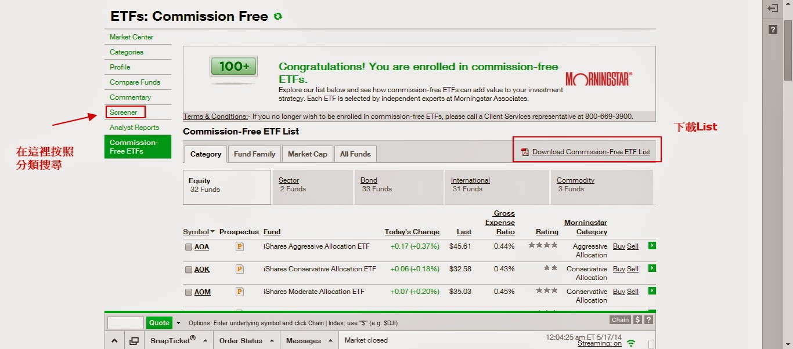The height and width of the screenshot is (349, 793).
Task: Switch to the Market Cap tab
Action: tap(307, 154)
